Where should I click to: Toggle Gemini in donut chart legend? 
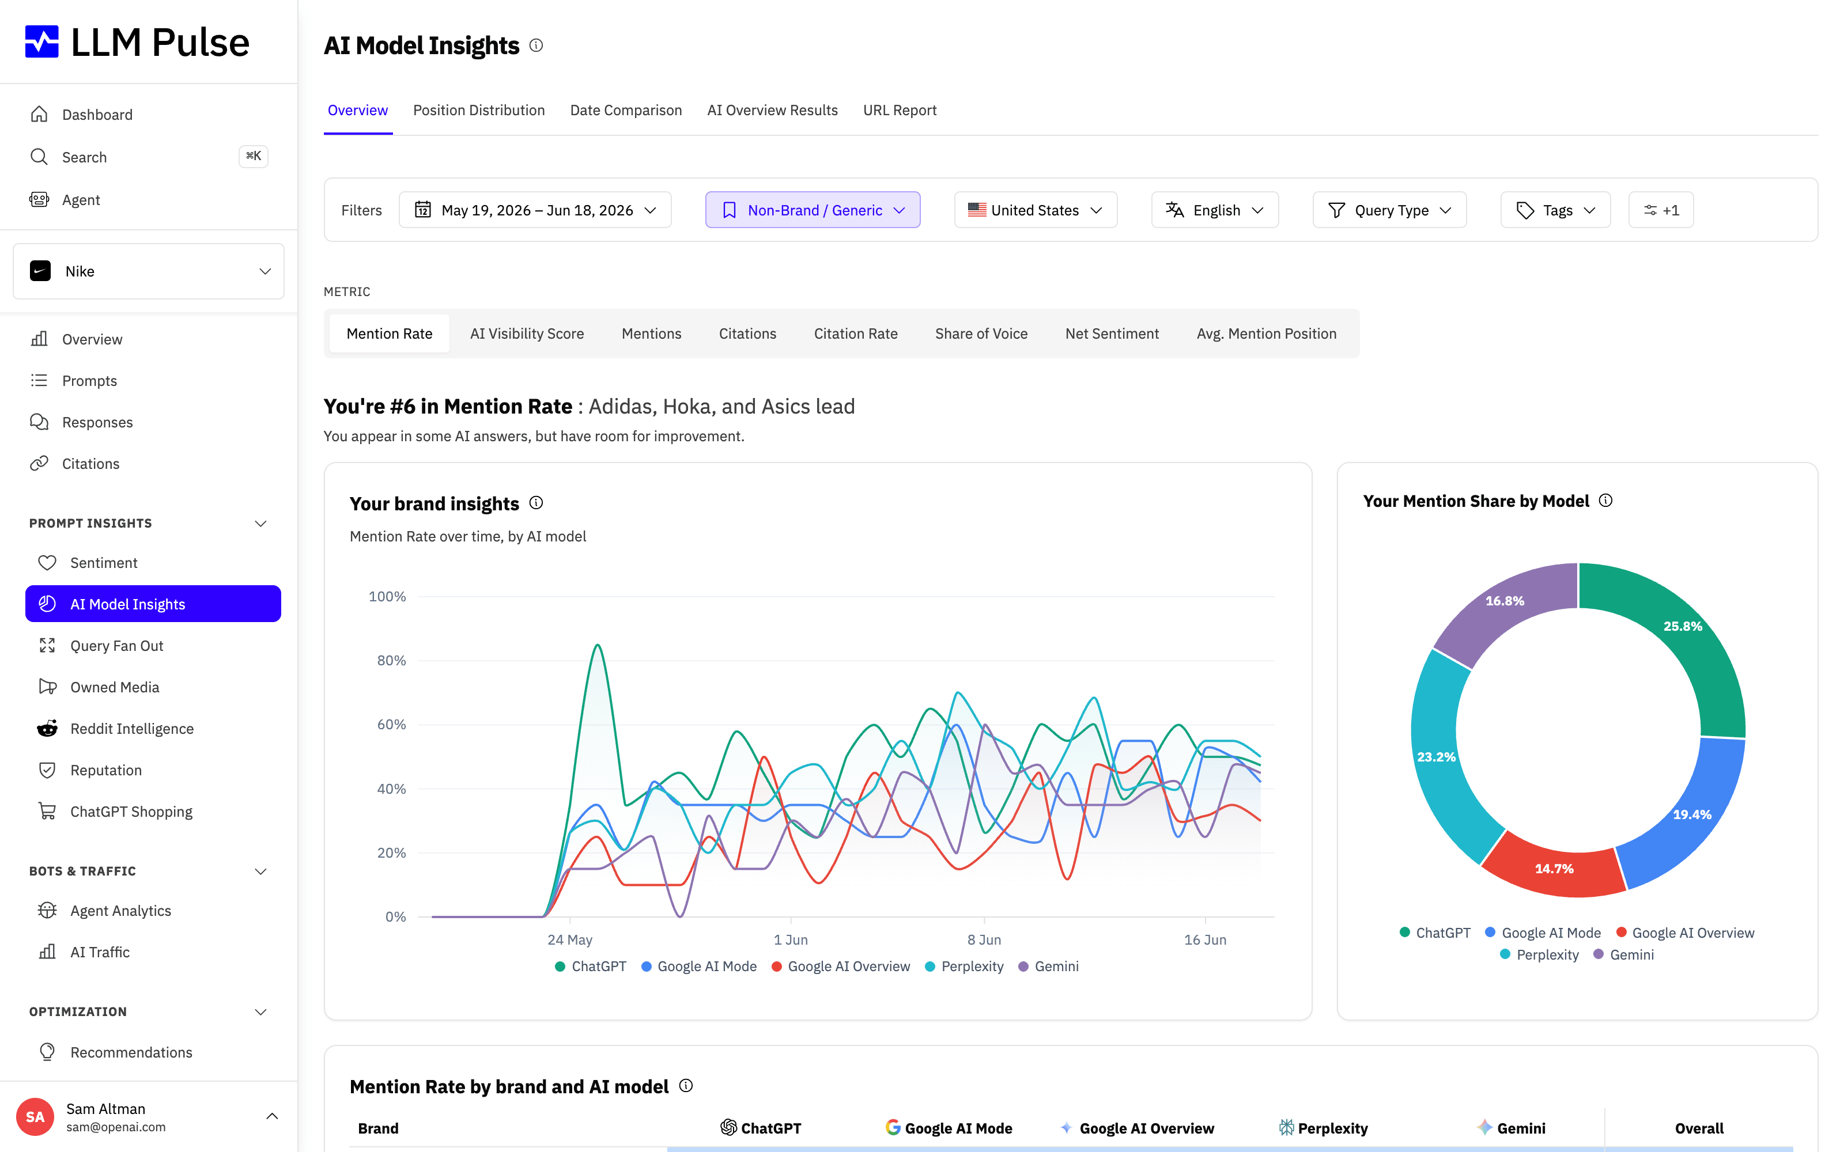coord(1624,954)
